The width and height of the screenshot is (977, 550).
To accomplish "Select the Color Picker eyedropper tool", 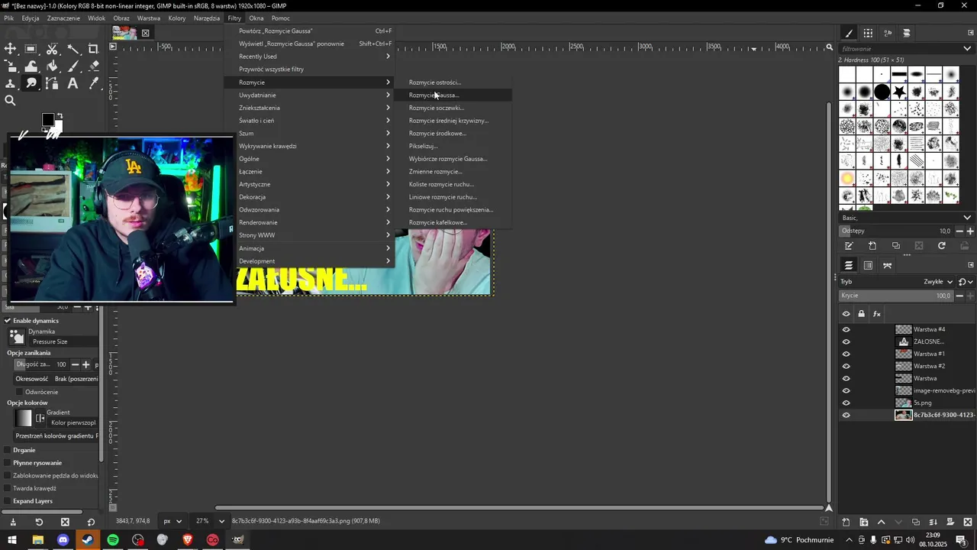I will pos(93,83).
